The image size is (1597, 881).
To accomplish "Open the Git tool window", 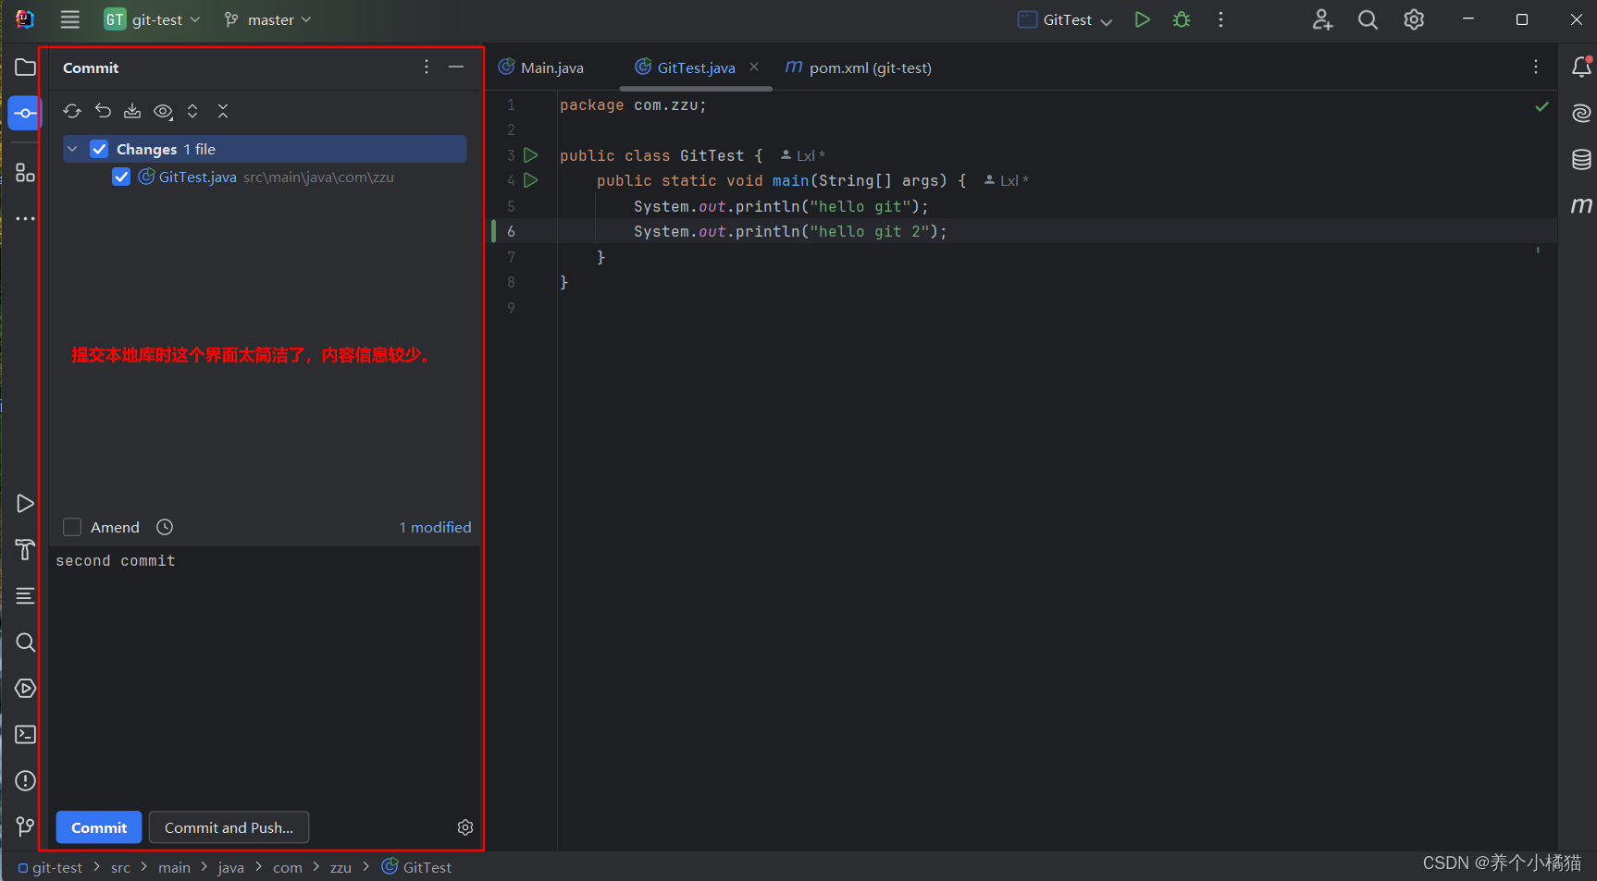I will tap(25, 826).
